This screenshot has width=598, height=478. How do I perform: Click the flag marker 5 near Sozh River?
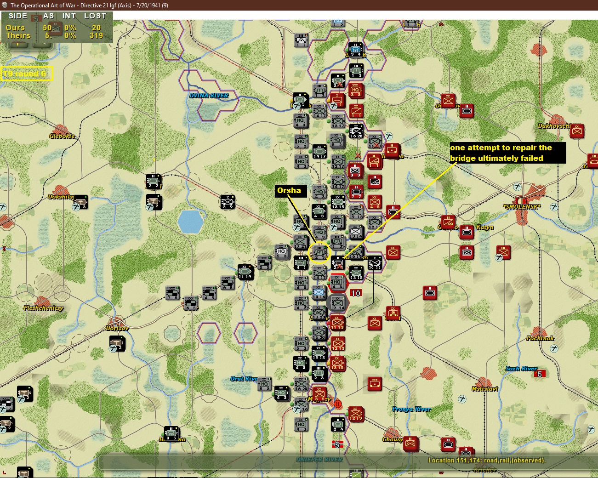coord(540,374)
